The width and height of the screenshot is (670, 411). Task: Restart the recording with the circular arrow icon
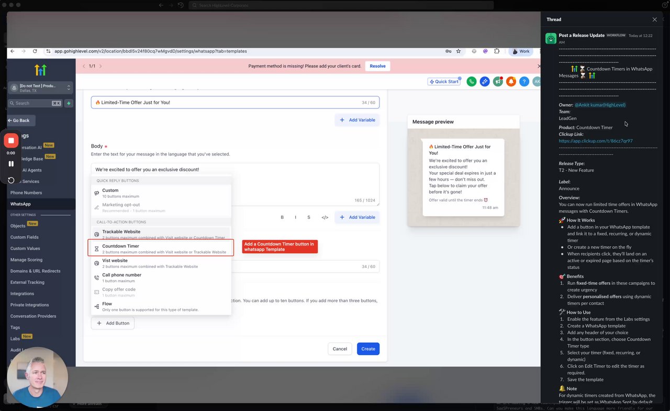point(11,180)
